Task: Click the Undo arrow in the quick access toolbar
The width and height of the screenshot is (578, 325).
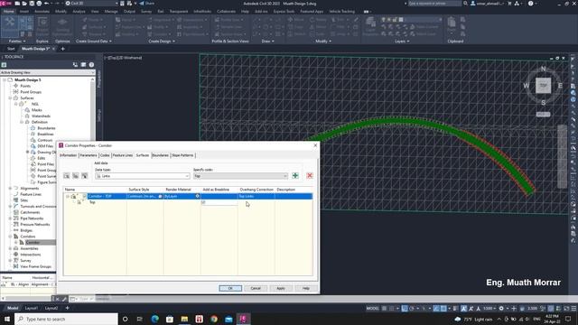Action: [x=46, y=4]
